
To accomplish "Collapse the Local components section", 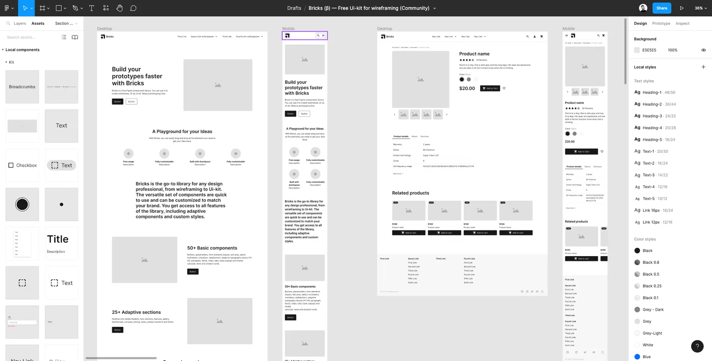I will pos(3,50).
